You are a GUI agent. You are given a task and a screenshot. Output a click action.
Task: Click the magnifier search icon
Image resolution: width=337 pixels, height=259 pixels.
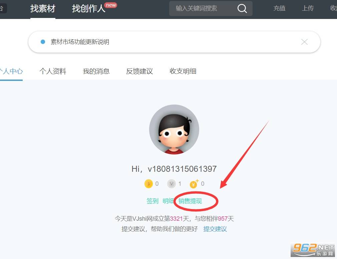tap(242, 8)
